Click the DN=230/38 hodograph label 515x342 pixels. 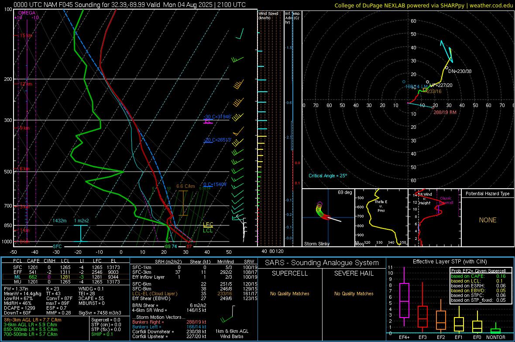point(460,71)
